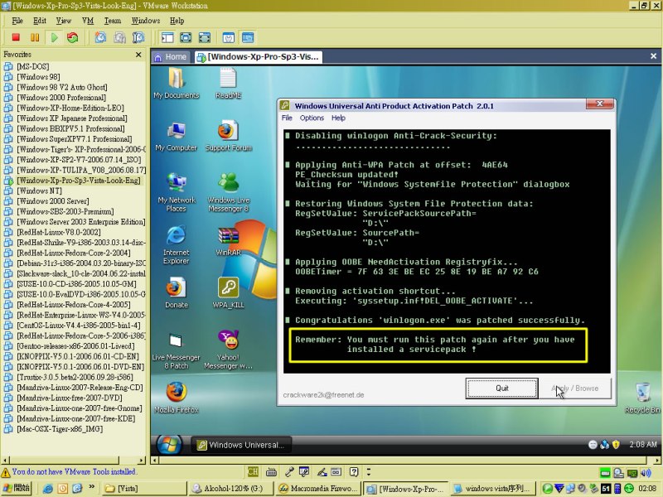Close the Favorites panel
Screen dimensions: 663x497
[x=138, y=55]
